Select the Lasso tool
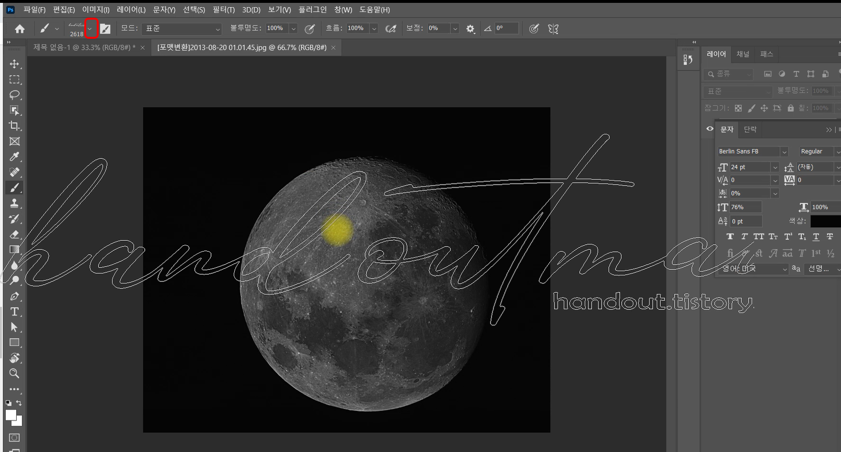This screenshot has height=452, width=841. 14,95
